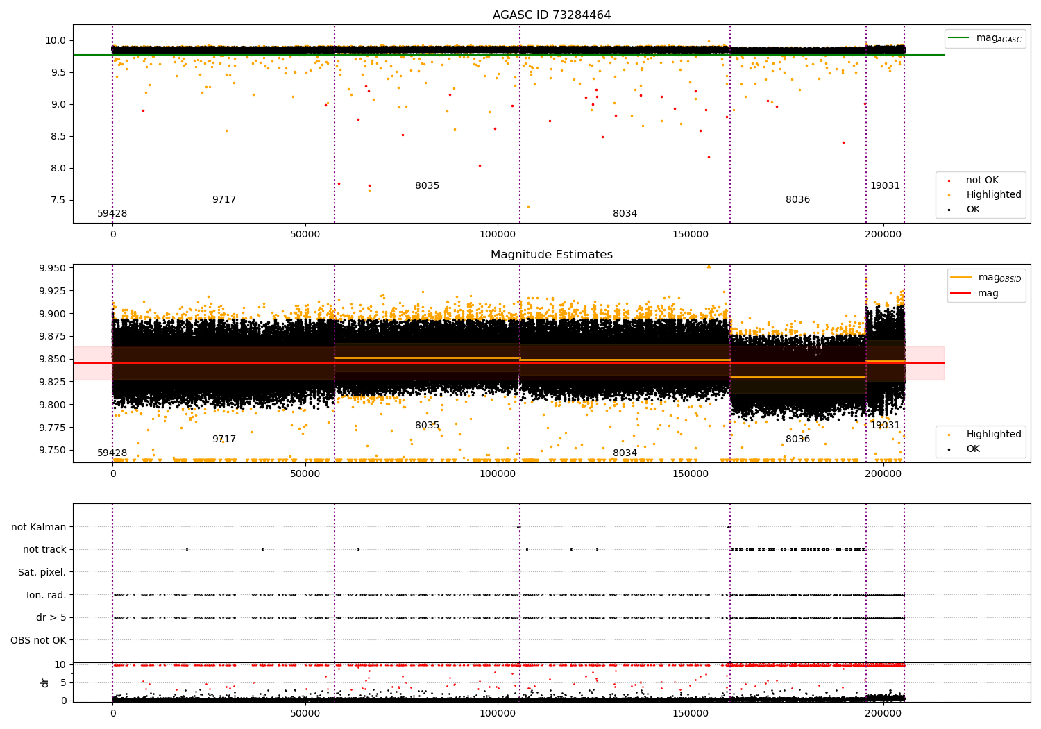This screenshot has height=729, width=1041.
Task: Click OBSID label 19031 in top plot
Action: (x=886, y=186)
